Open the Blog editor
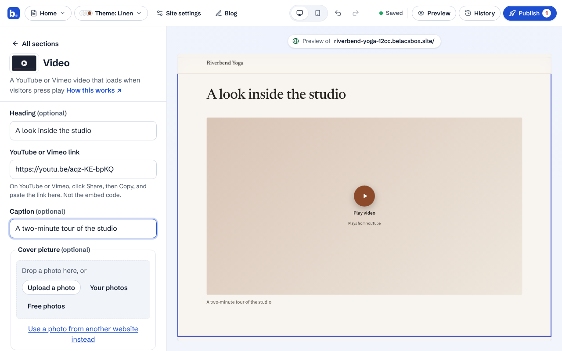The height and width of the screenshot is (351, 562). click(226, 13)
